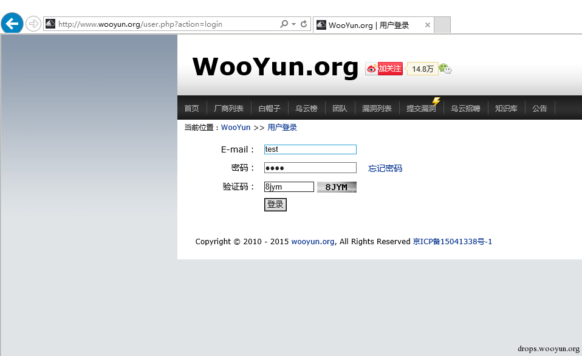Focus the E-mail input field
Viewport: 582px width, 356px height.
310,149
